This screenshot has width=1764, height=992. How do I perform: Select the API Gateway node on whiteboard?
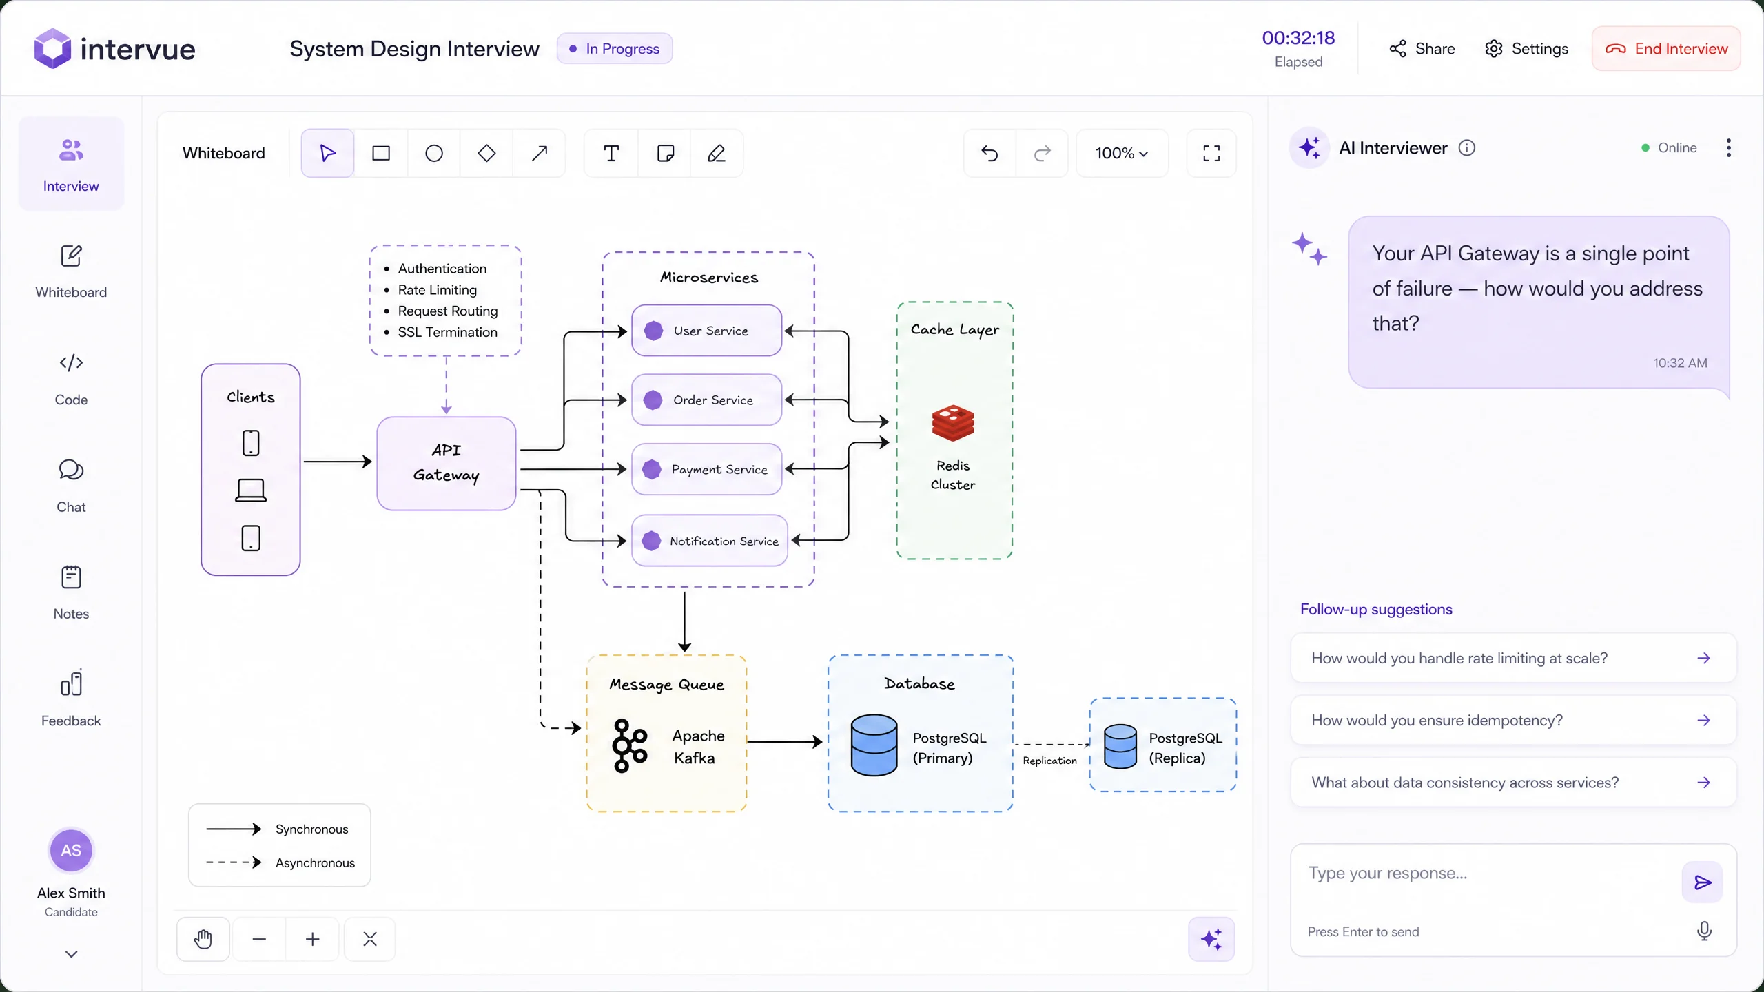tap(447, 463)
